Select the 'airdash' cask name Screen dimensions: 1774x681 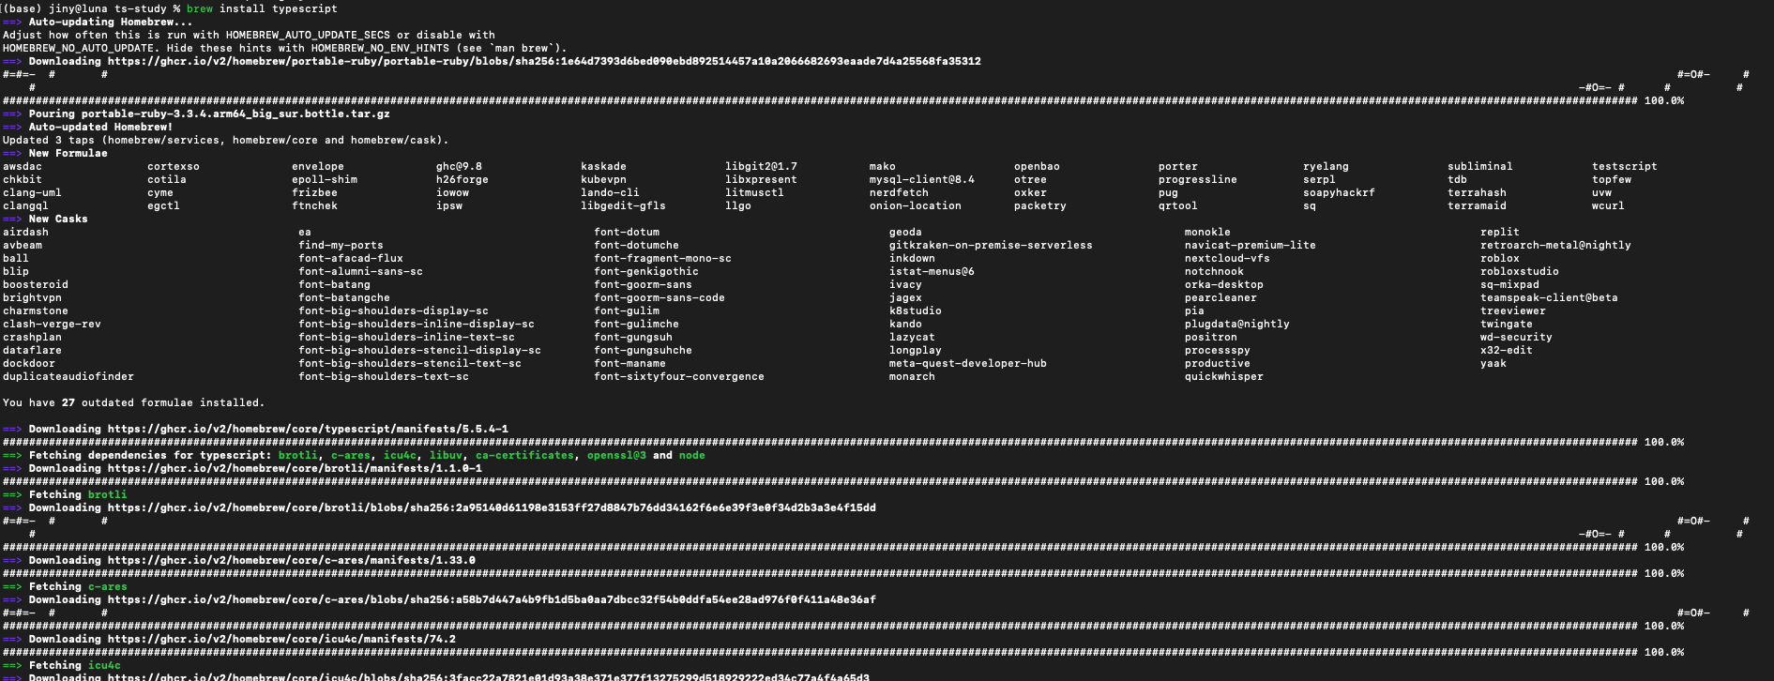[25, 232]
